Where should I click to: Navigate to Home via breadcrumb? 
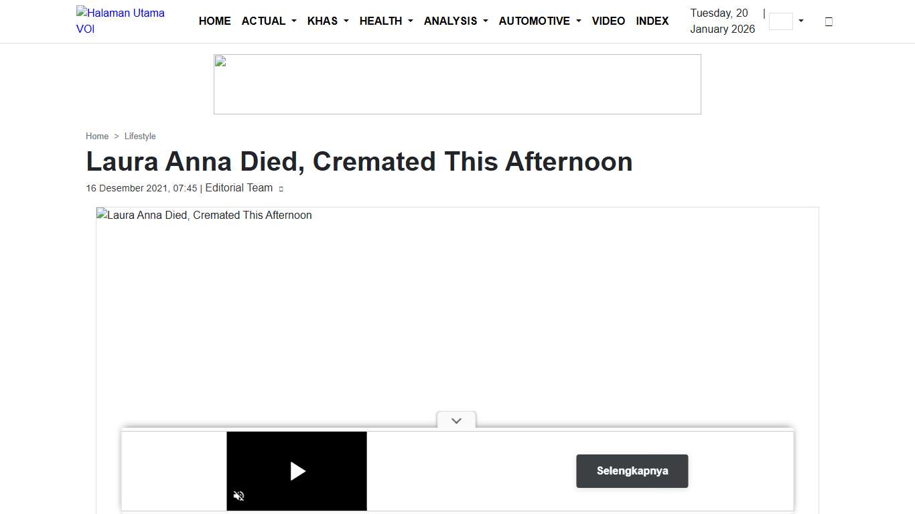click(97, 136)
